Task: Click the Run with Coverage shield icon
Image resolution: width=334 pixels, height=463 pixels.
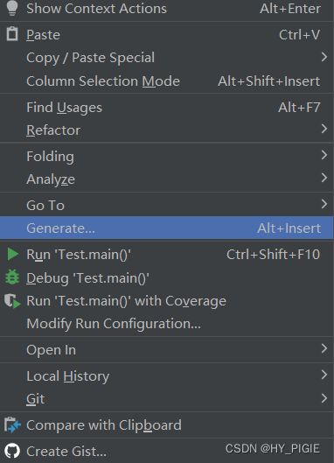Action: tap(13, 301)
